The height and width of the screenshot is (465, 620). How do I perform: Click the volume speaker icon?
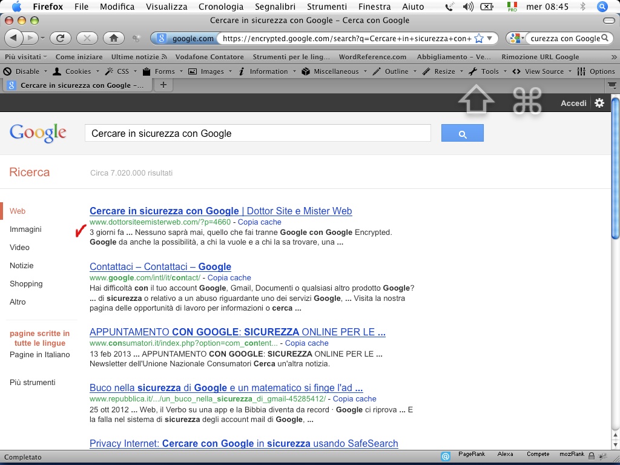pos(468,7)
